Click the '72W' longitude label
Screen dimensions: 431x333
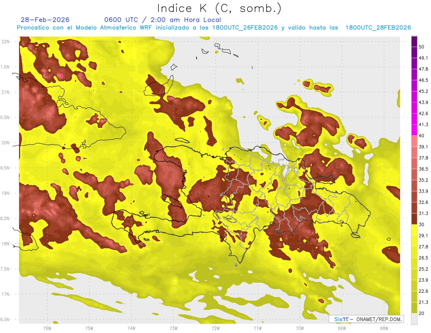point(215,328)
